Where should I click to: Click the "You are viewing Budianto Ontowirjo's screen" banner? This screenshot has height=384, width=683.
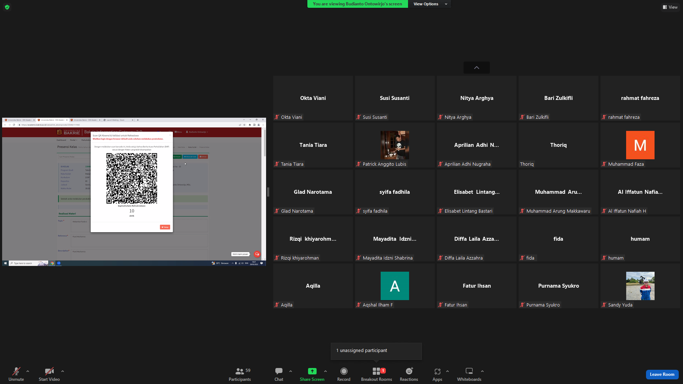(358, 4)
